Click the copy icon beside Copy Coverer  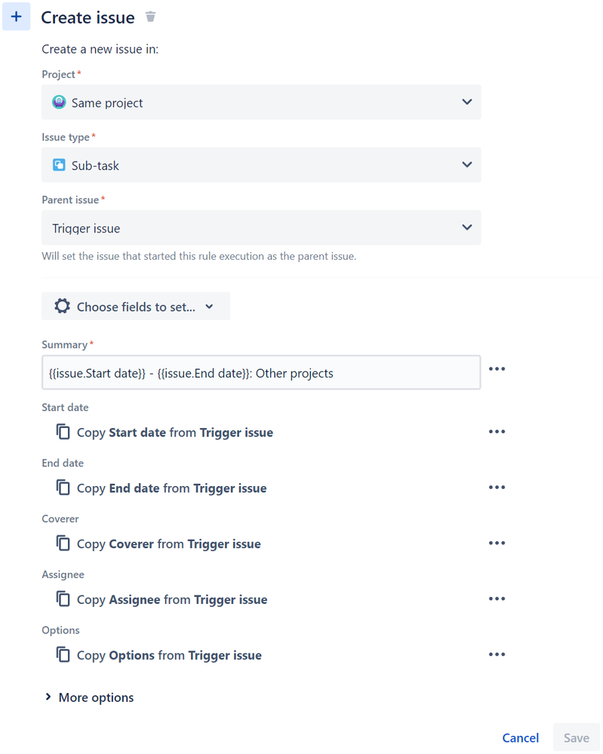[63, 543]
